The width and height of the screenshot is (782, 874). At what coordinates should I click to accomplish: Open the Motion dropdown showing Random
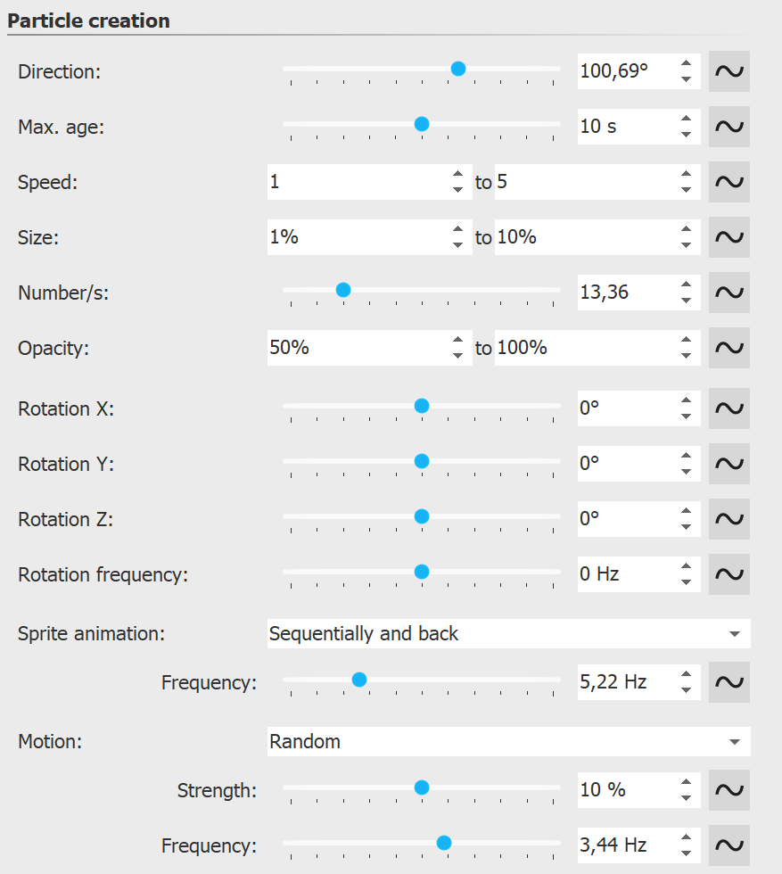click(x=508, y=741)
